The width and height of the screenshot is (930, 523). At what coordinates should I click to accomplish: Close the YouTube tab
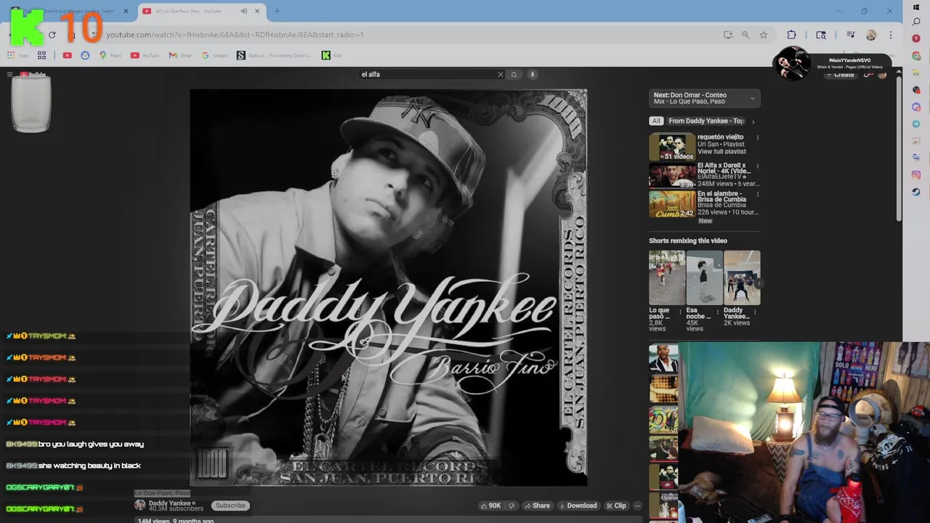tap(256, 11)
